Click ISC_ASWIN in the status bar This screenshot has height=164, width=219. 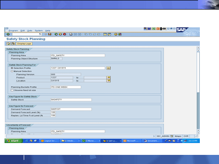[x=163, y=136]
